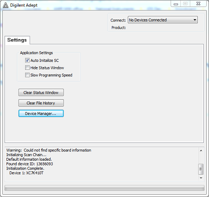Enable the Slow Programming Speed checkbox
Viewport: 209px width, 197px height.
pyautogui.click(x=27, y=75)
